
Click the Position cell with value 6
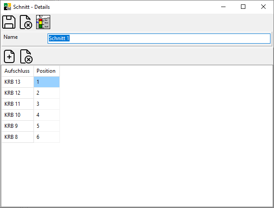pyautogui.click(x=46, y=137)
